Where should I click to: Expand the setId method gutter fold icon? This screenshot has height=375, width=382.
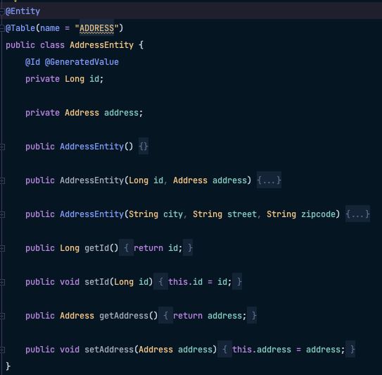tap(2, 282)
